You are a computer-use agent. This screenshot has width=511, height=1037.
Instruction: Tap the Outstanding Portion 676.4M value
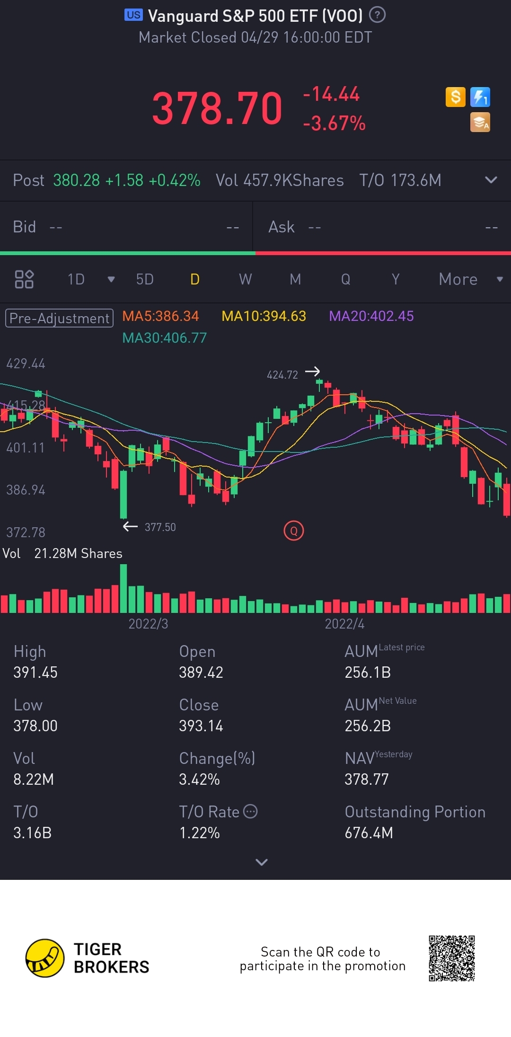(369, 833)
